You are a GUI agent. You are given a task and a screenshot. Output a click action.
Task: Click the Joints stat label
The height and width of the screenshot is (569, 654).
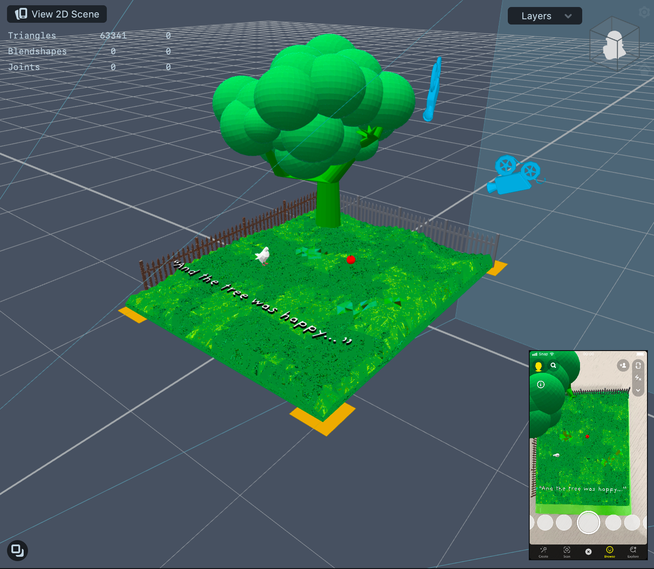tap(24, 67)
